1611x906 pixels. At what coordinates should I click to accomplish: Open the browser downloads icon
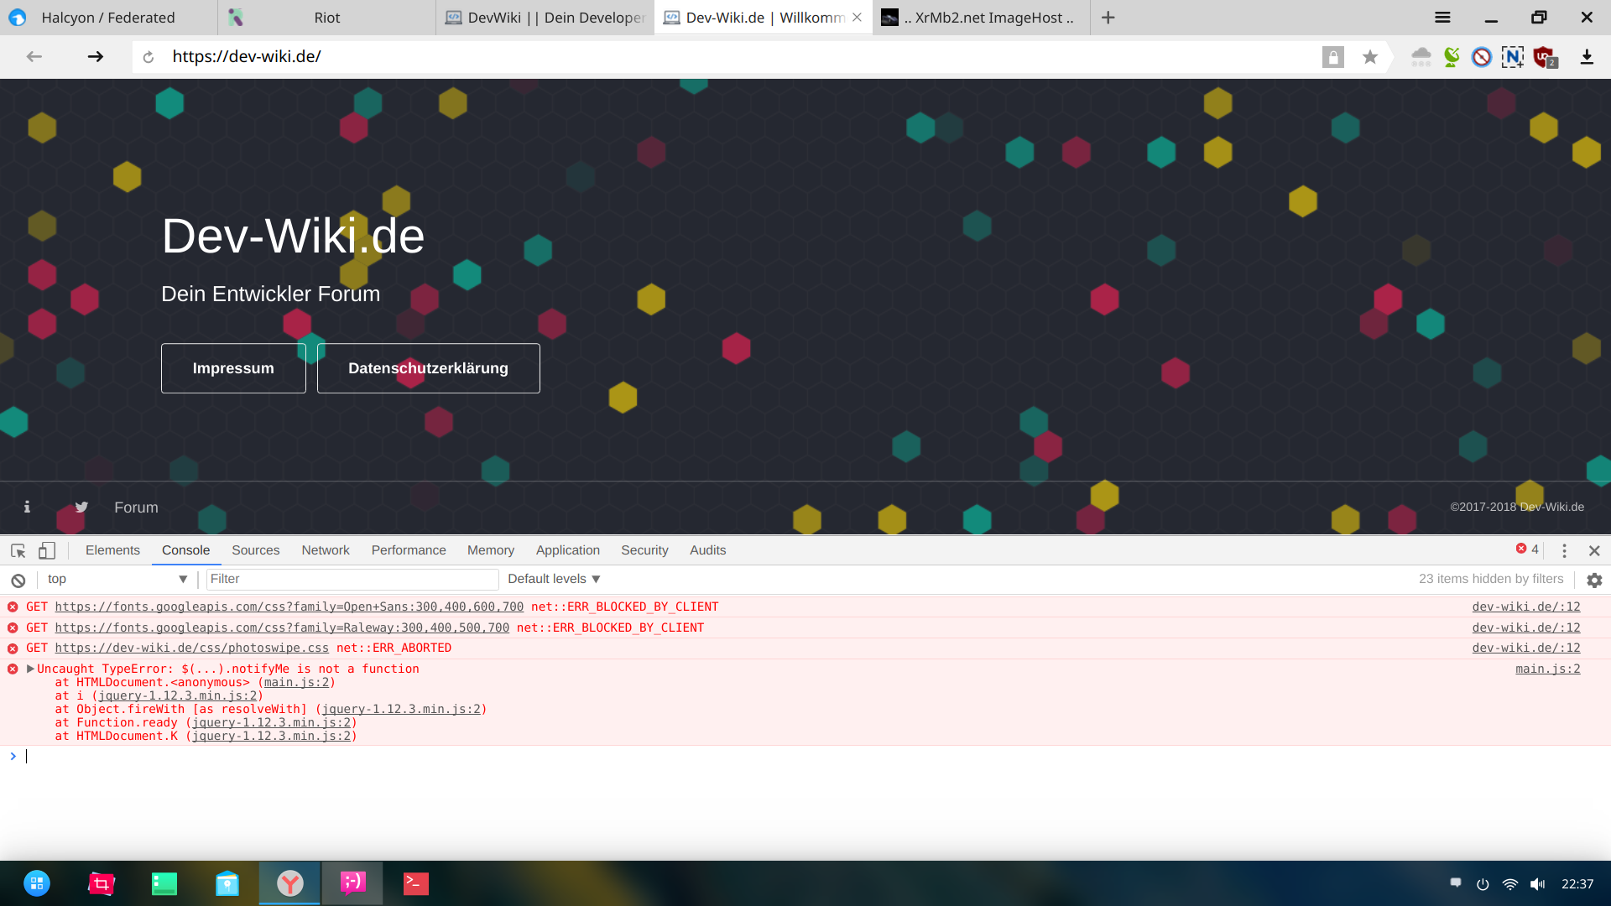point(1587,57)
